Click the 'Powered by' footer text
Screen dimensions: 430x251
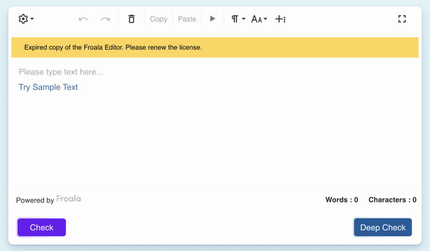click(x=35, y=200)
